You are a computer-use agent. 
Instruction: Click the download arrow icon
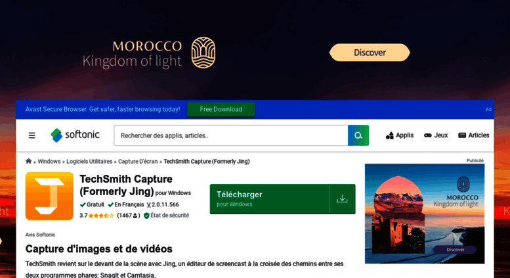tap(342, 199)
